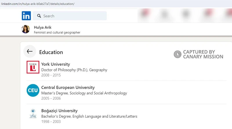The width and height of the screenshot is (232, 129).
Task: Click the search magnifier icon
Action: point(39,16)
